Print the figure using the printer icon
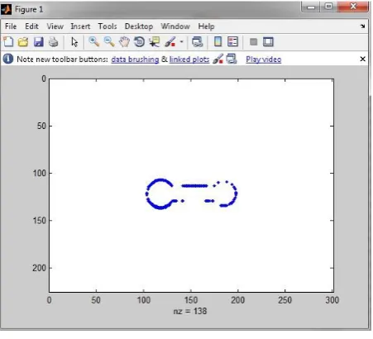The height and width of the screenshot is (339, 373). (54, 42)
